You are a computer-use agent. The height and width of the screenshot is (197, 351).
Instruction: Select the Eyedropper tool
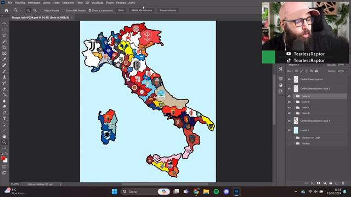(4, 59)
